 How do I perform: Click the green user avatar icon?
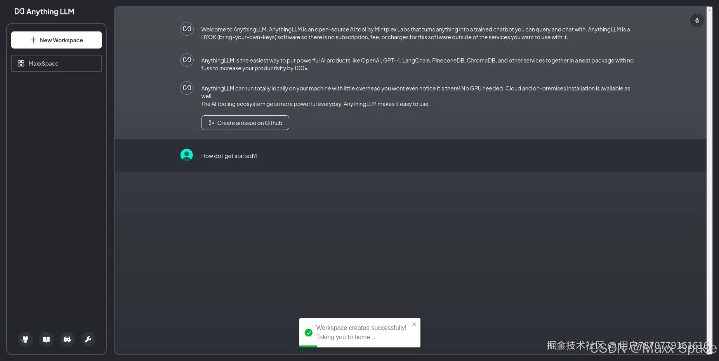[187, 155]
